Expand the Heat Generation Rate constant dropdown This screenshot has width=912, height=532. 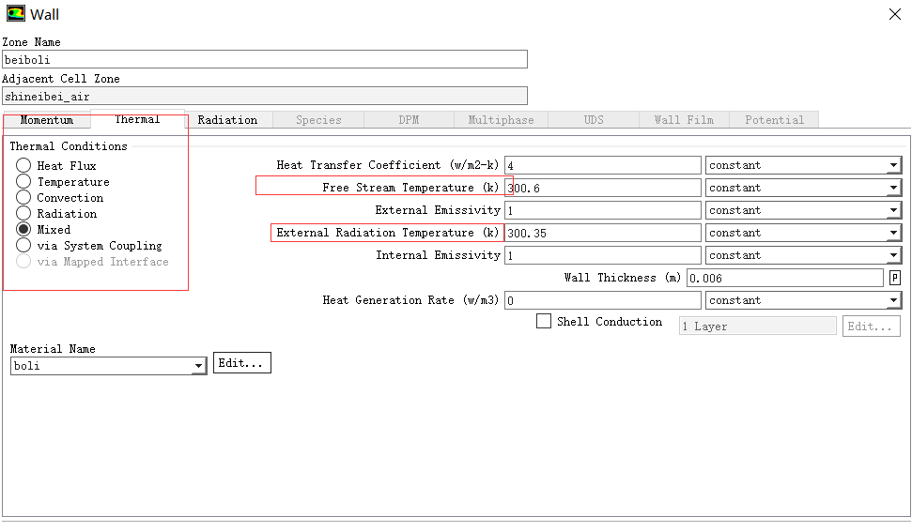pyautogui.click(x=803, y=300)
